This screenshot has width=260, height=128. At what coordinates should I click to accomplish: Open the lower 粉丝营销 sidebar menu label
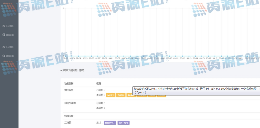9,47
